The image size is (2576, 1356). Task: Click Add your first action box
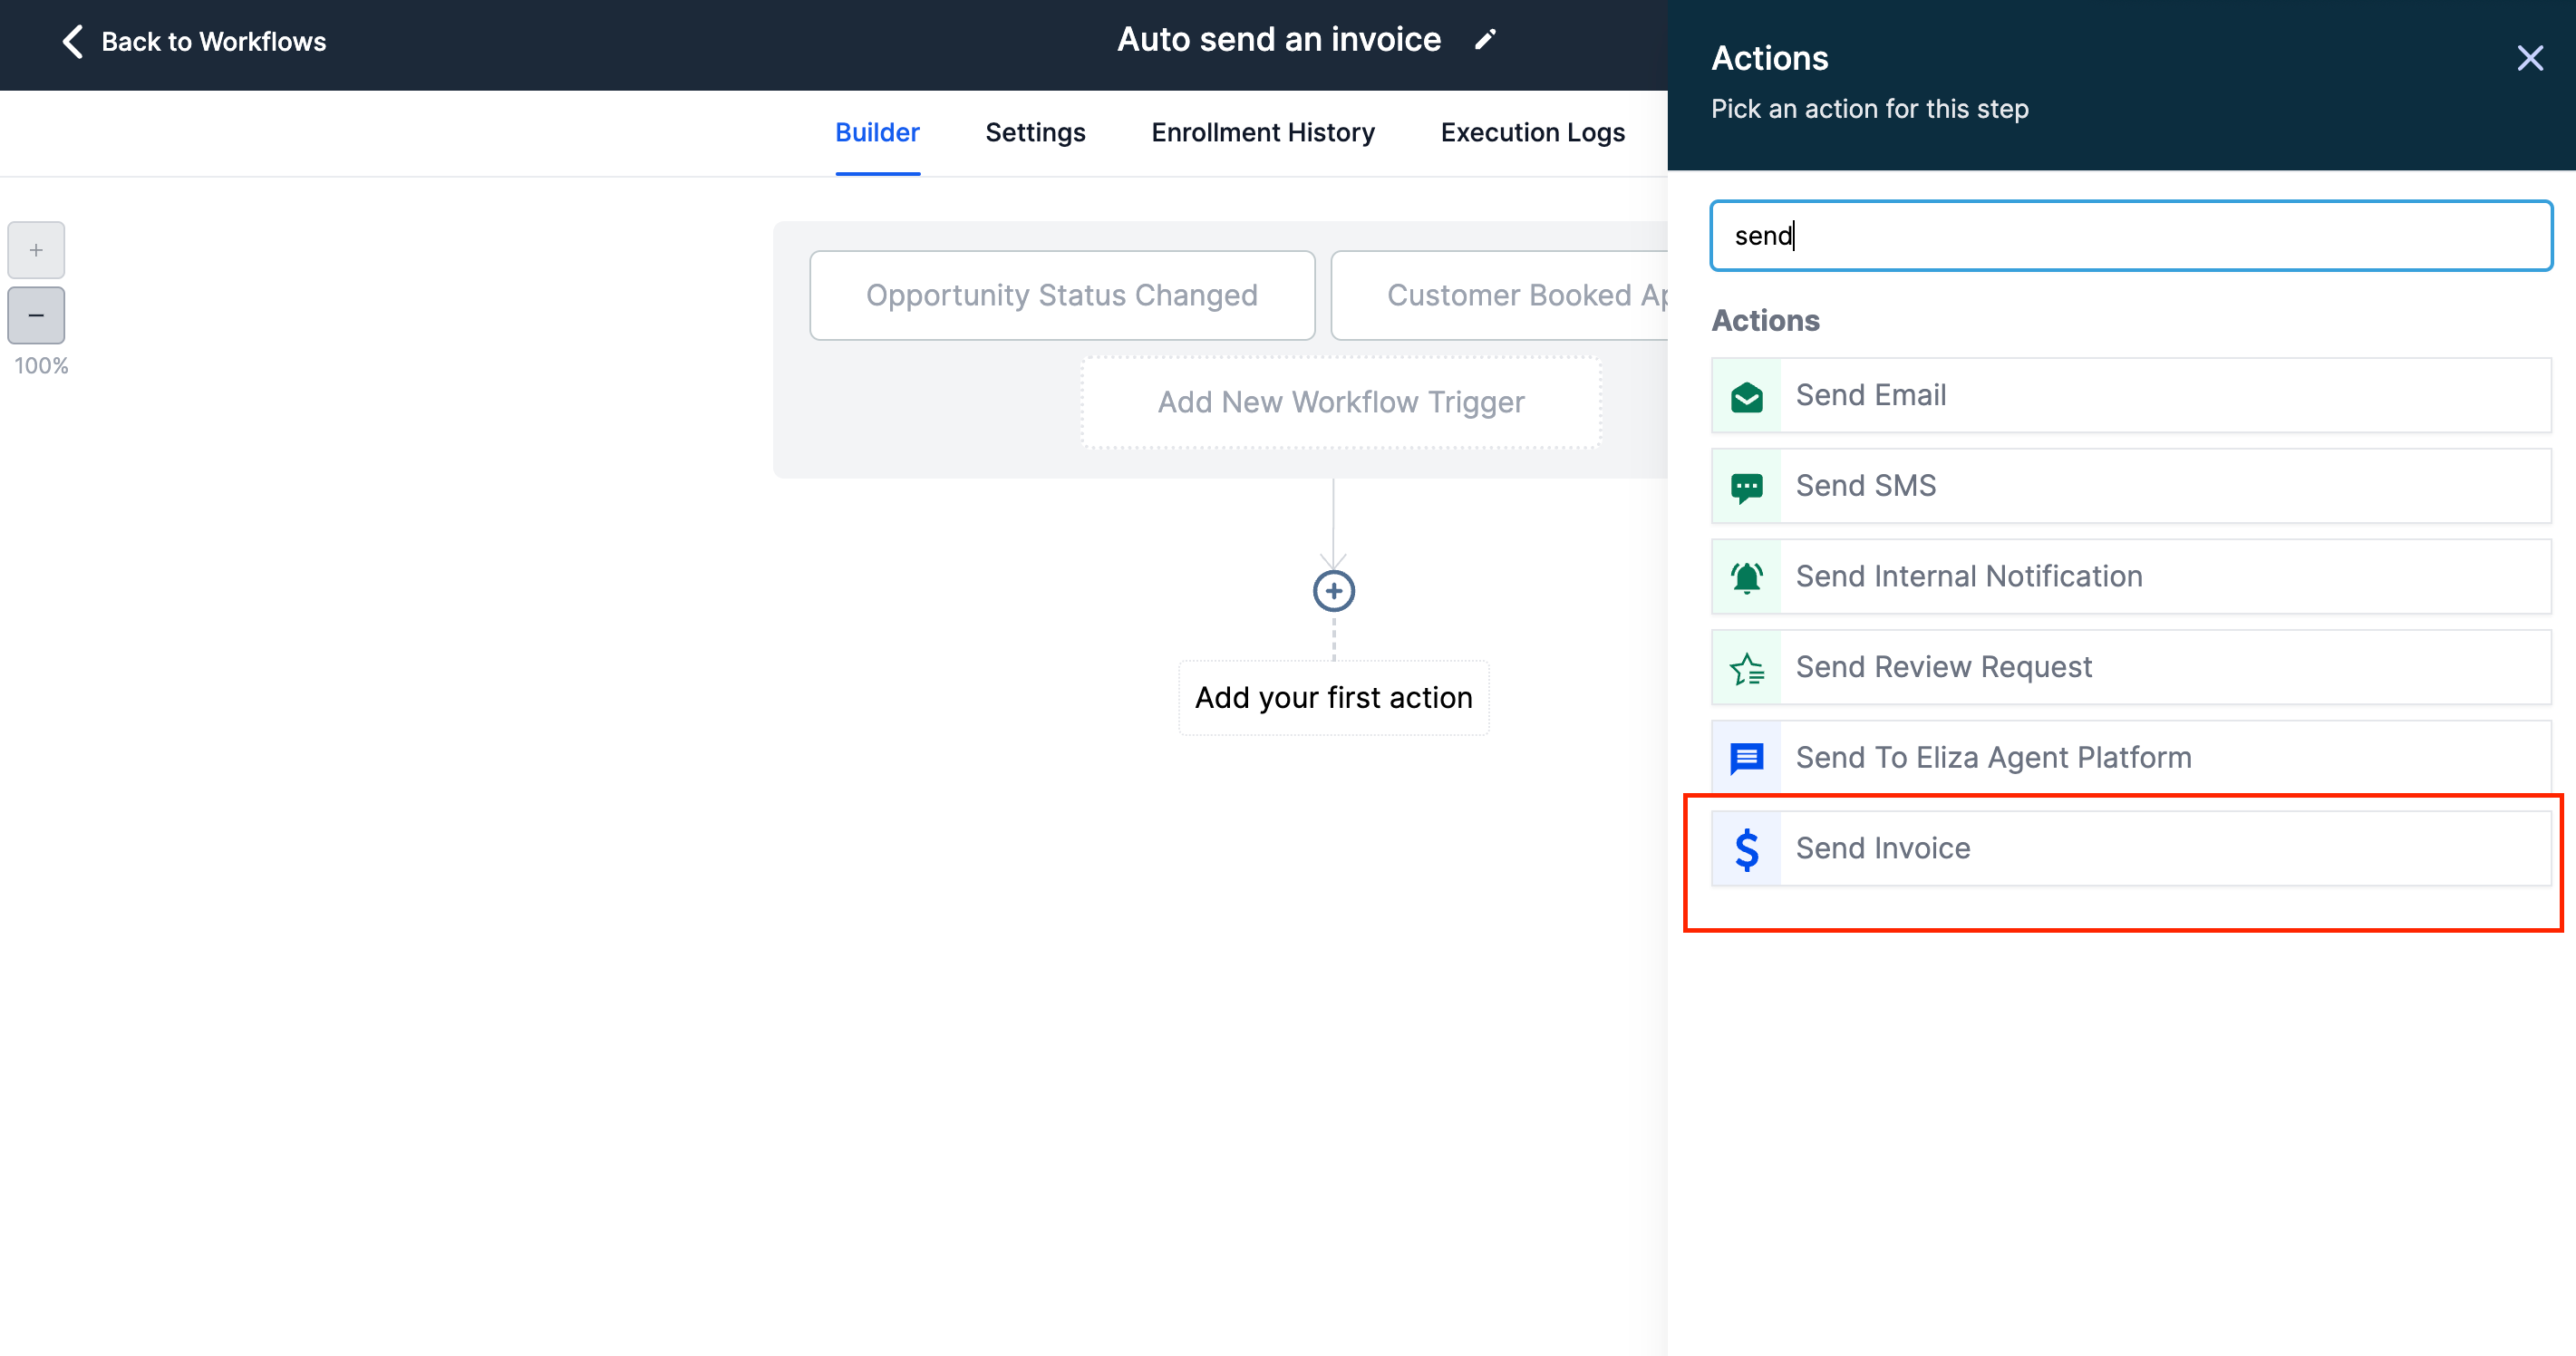tap(1333, 697)
